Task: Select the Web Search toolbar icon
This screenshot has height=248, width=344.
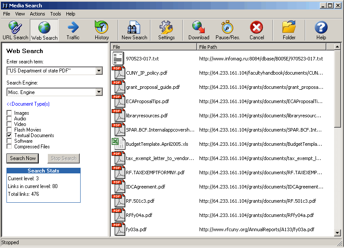Action: 44,30
